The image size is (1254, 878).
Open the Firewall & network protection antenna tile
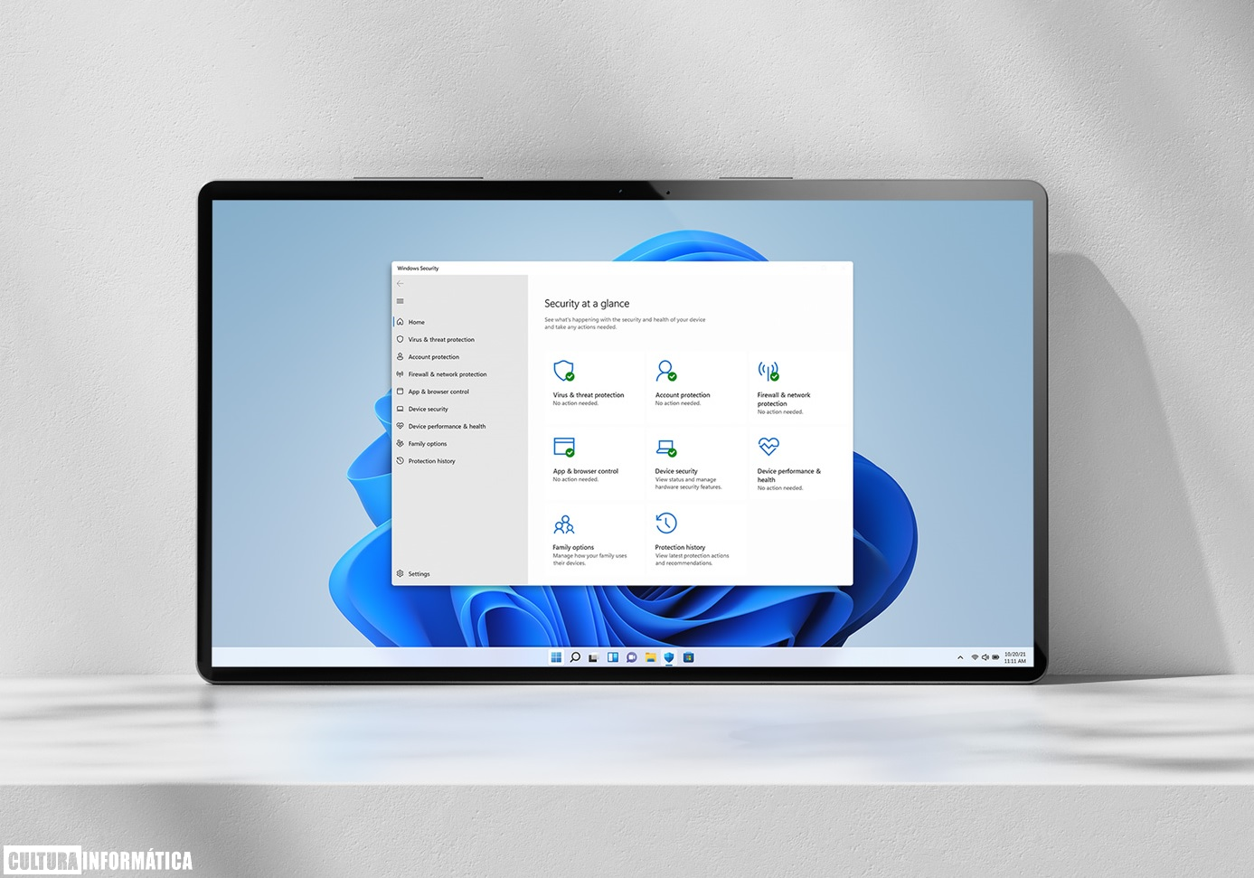(797, 384)
